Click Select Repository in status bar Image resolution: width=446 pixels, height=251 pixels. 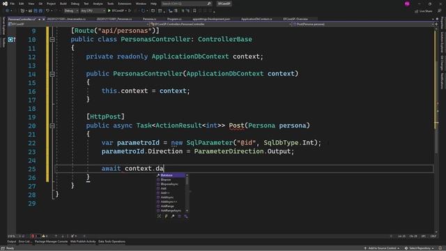click(420, 248)
